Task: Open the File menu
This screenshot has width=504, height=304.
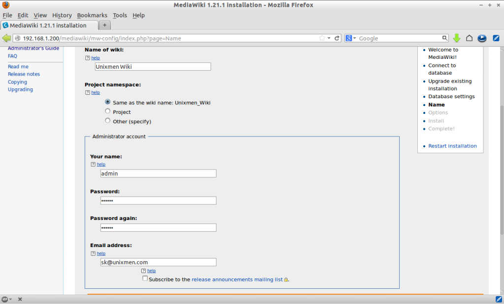Action: click(7, 15)
